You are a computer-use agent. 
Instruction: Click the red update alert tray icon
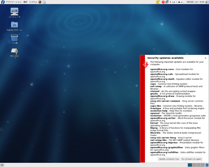tap(163, 2)
